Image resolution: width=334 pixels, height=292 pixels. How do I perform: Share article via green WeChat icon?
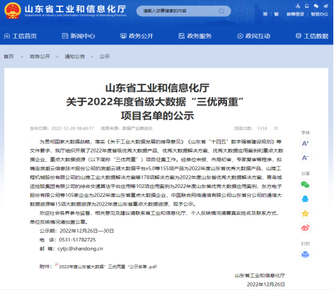(305, 184)
